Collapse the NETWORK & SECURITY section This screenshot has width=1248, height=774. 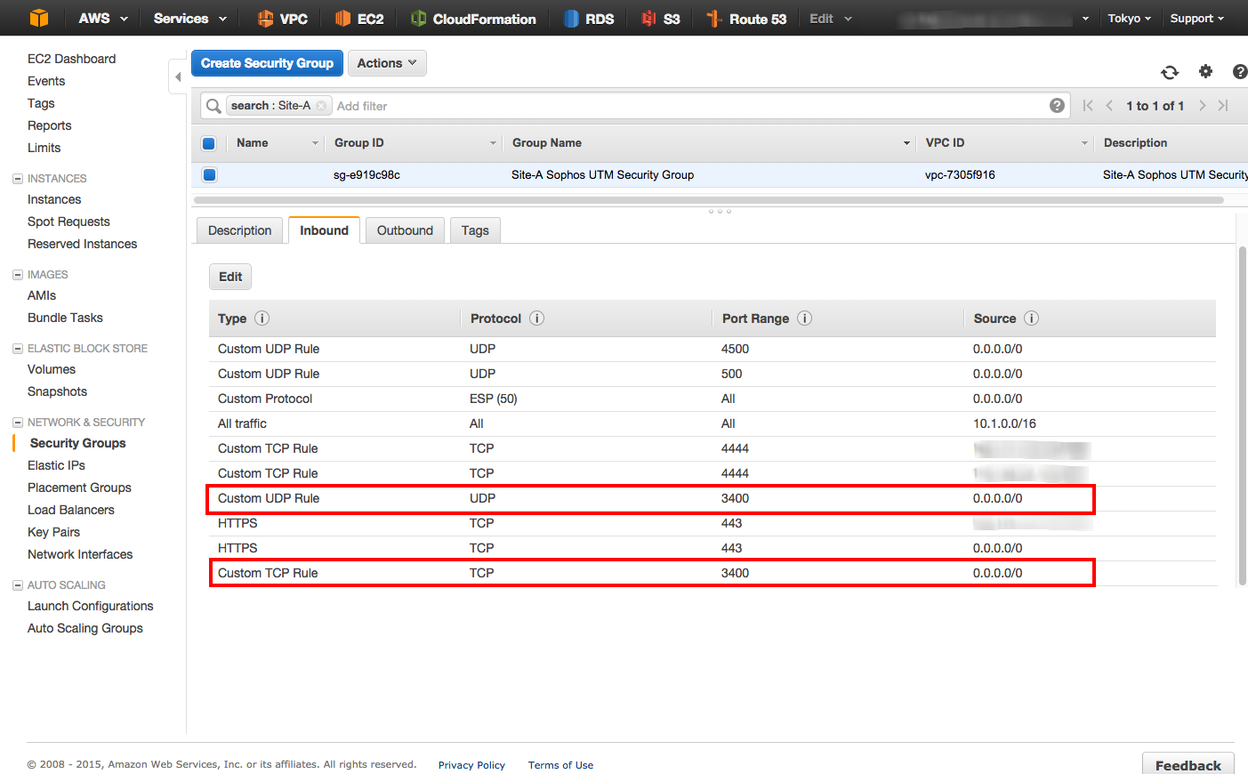(17, 423)
